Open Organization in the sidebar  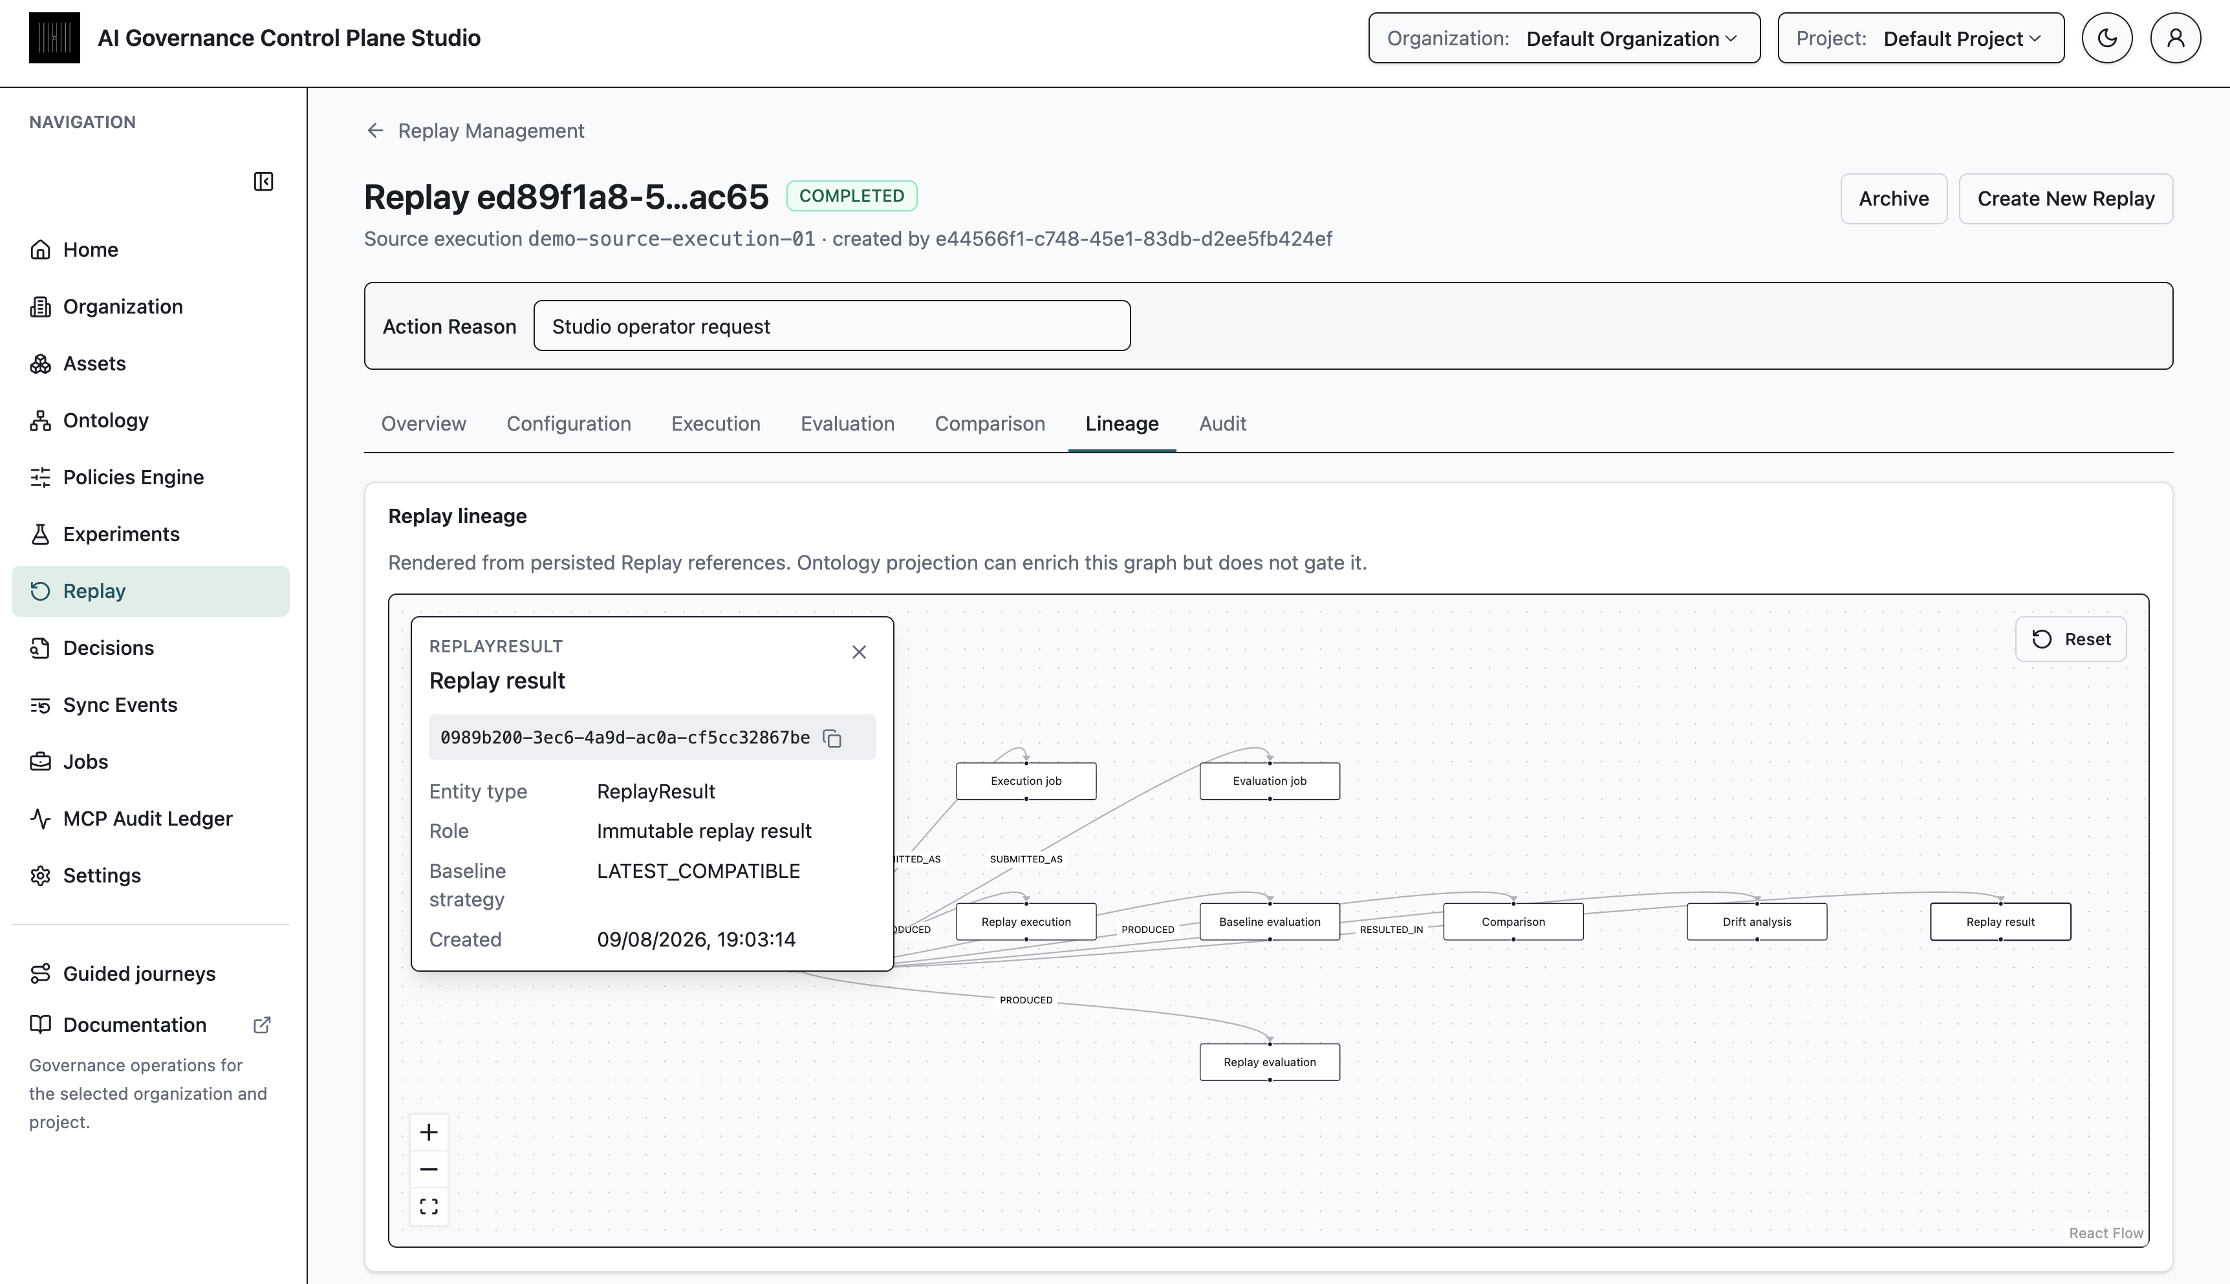click(x=150, y=307)
